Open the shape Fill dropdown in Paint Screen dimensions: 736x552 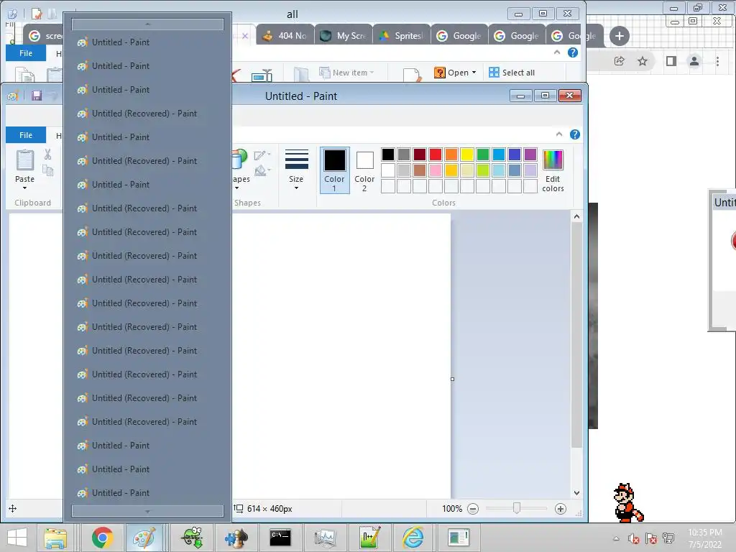tap(262, 170)
